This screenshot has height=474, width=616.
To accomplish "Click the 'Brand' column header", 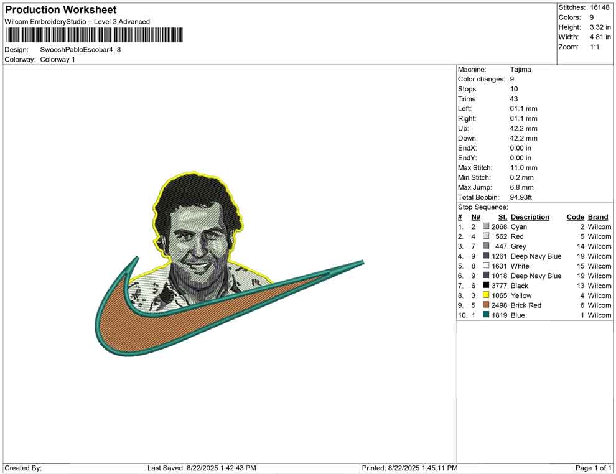I will point(598,217).
